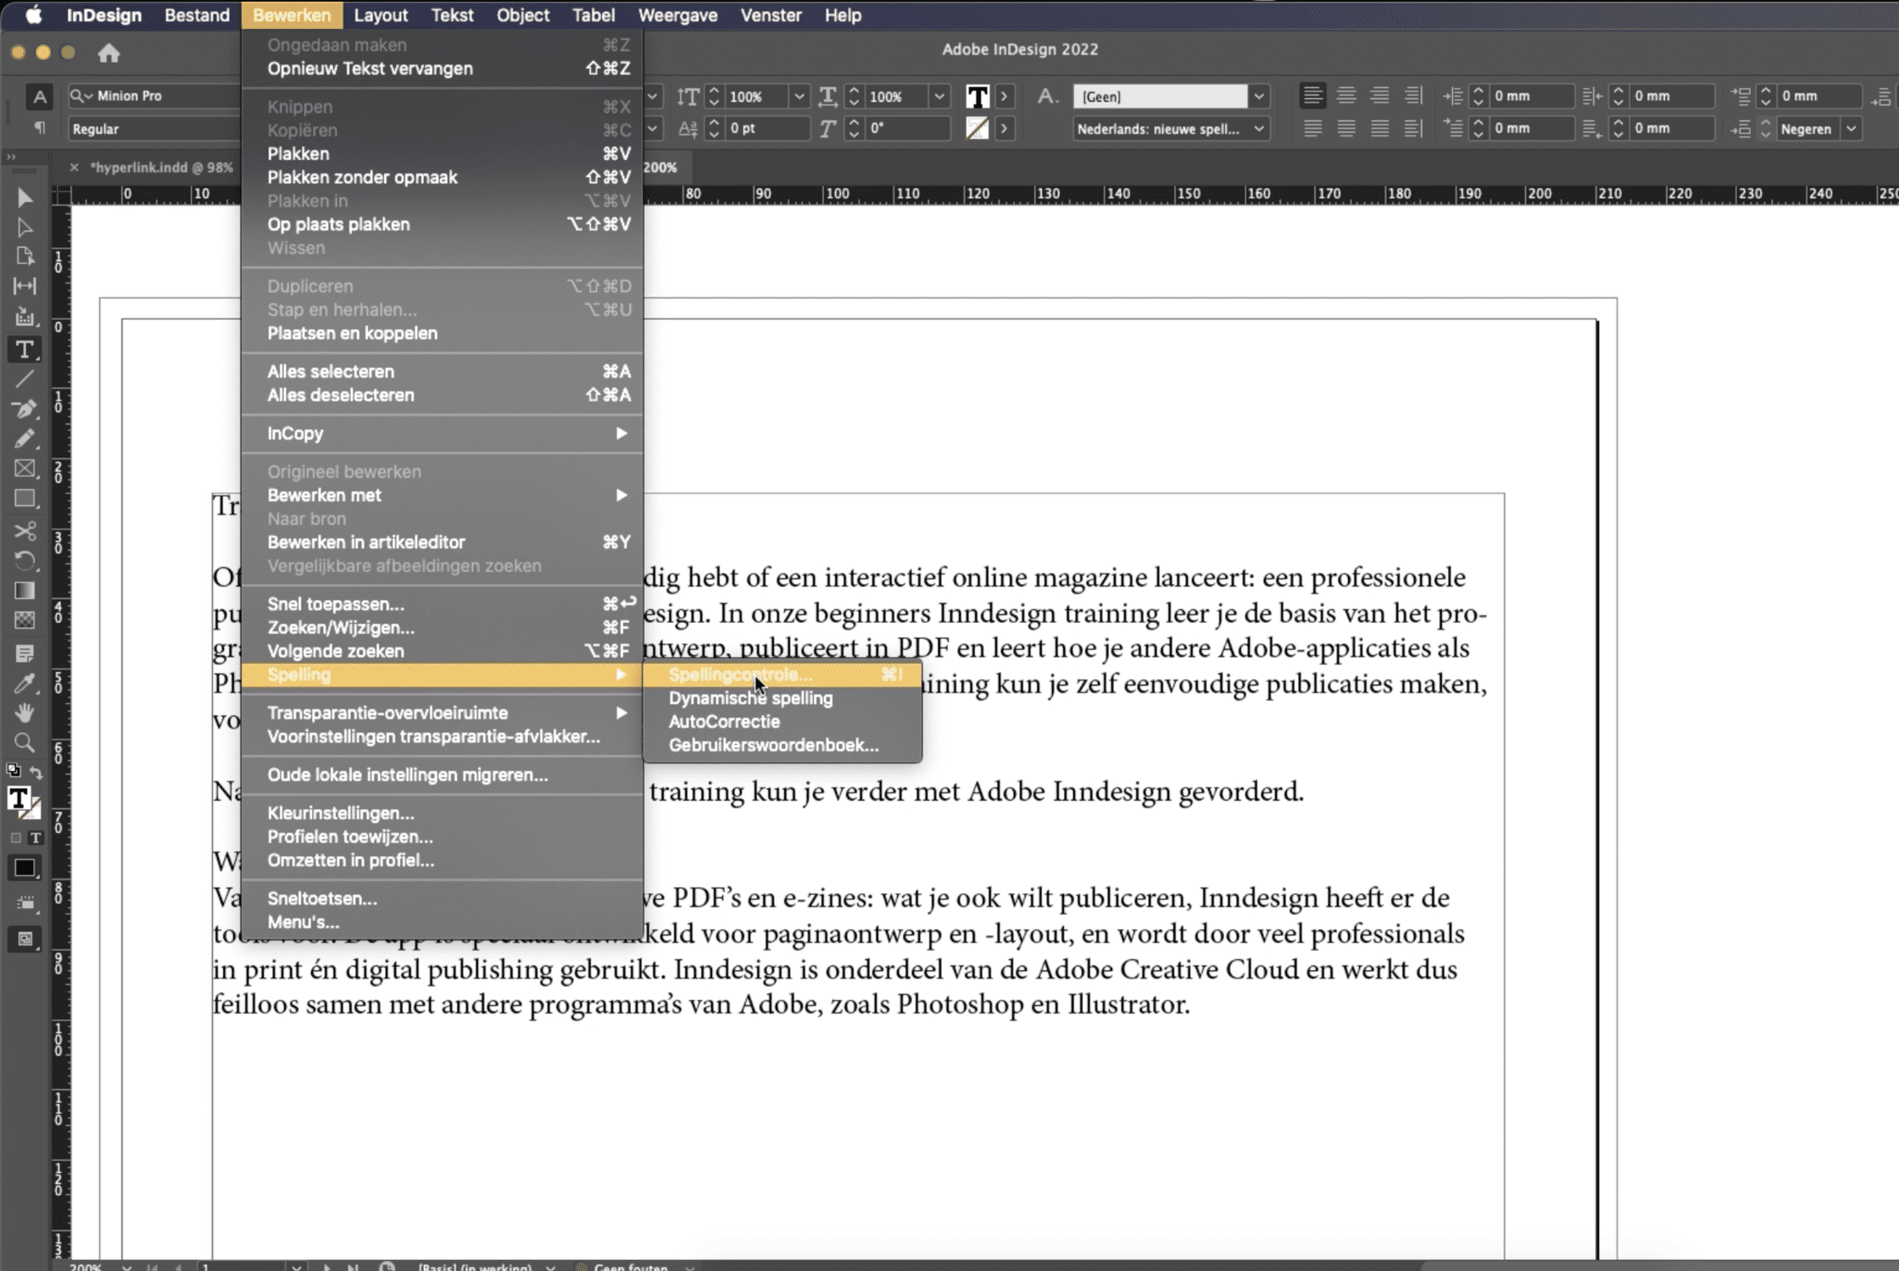Apply align left paragraph alignment
Image resolution: width=1899 pixels, height=1271 pixels.
[x=1312, y=96]
